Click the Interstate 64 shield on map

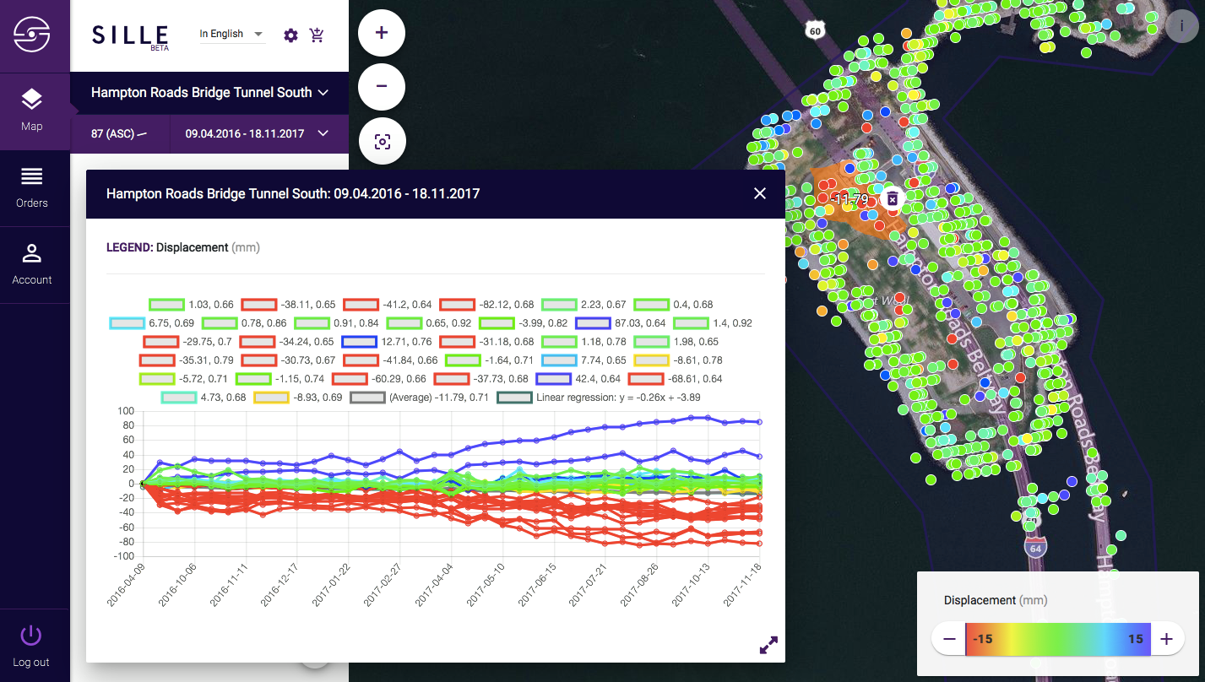pyautogui.click(x=1036, y=547)
